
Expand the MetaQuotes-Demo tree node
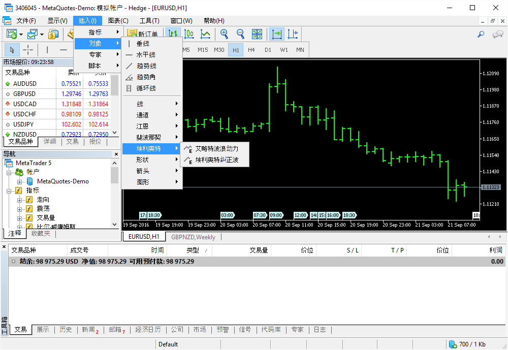point(20,181)
